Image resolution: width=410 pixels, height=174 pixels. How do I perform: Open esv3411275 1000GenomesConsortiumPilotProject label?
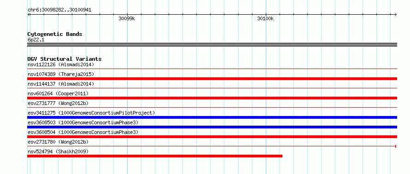(x=91, y=113)
